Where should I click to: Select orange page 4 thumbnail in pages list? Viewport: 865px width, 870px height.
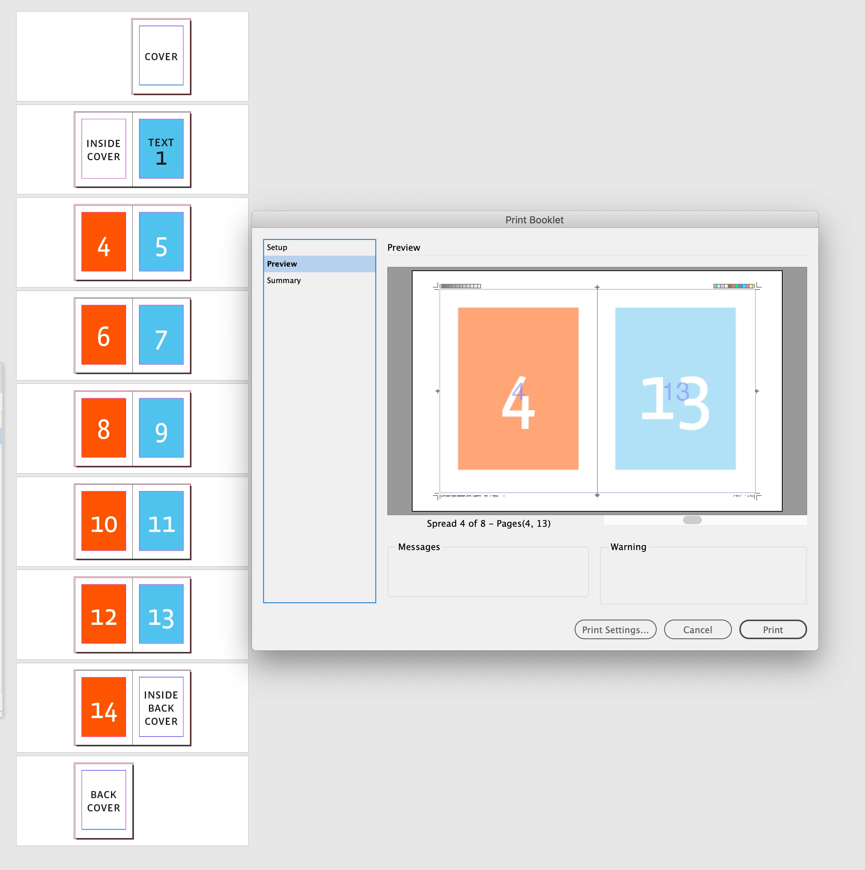pyautogui.click(x=104, y=242)
